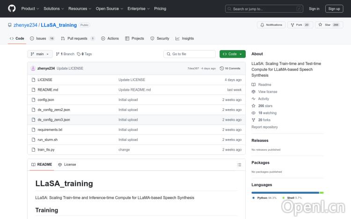Open the README outline list icon
351x219 pixels.
point(239,165)
